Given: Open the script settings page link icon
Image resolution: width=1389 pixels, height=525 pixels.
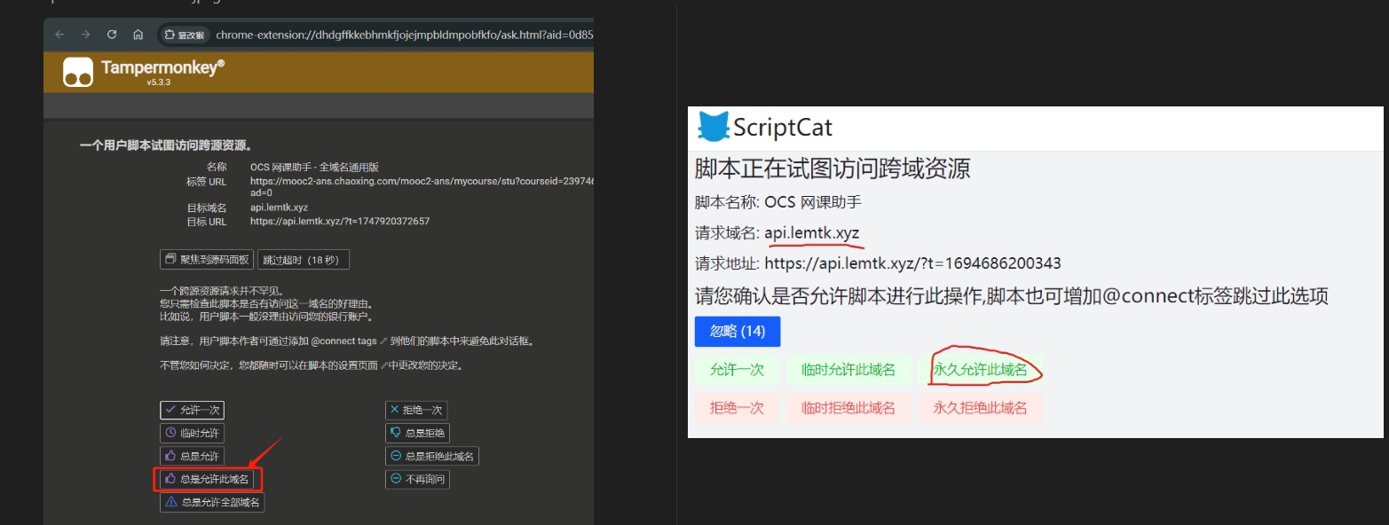Looking at the screenshot, I should 383,365.
